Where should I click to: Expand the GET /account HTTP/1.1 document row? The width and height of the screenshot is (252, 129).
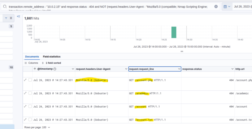click(x=25, y=106)
